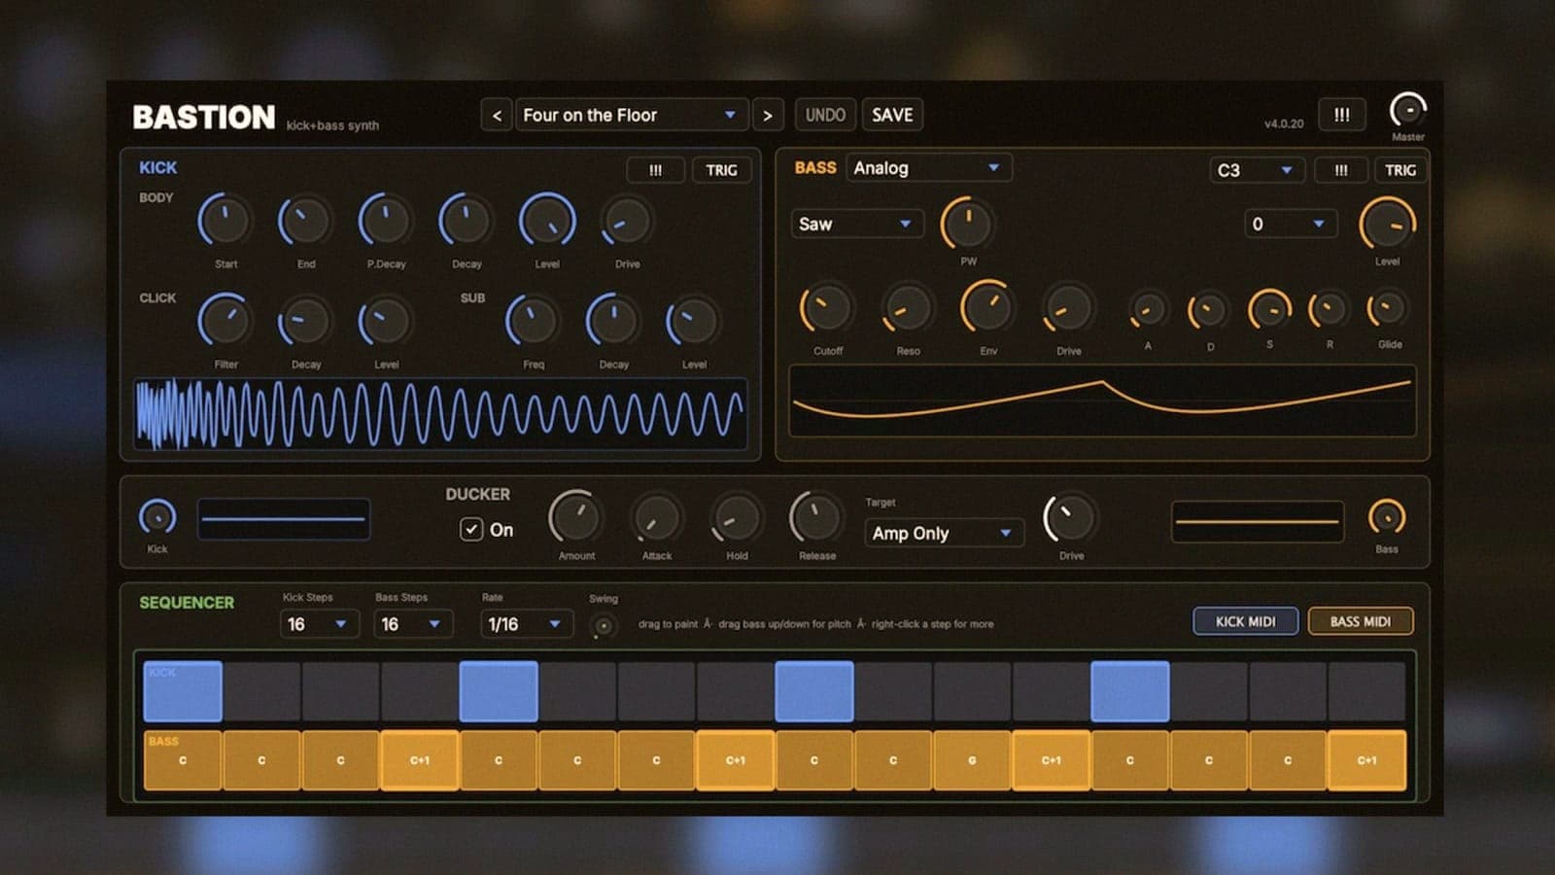Click the bass envelope S knob
This screenshot has height=875, width=1555.
(1269, 309)
